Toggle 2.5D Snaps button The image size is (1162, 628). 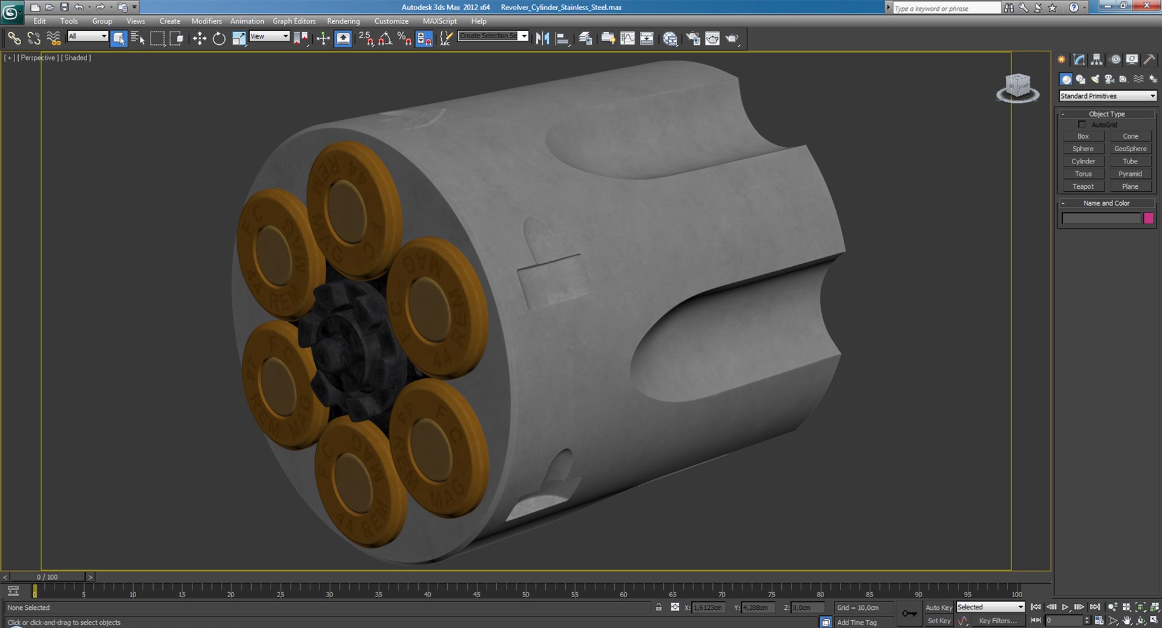[366, 38]
